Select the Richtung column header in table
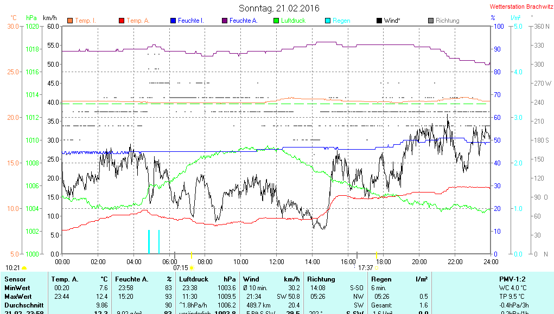This screenshot has height=314, width=554. (321, 279)
